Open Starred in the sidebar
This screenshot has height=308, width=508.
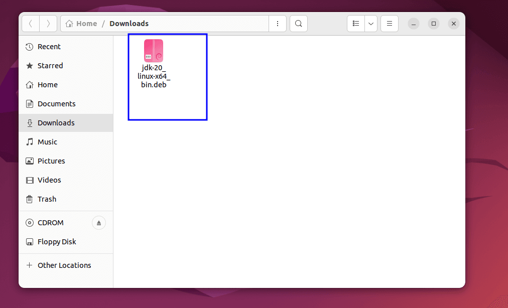(66, 66)
